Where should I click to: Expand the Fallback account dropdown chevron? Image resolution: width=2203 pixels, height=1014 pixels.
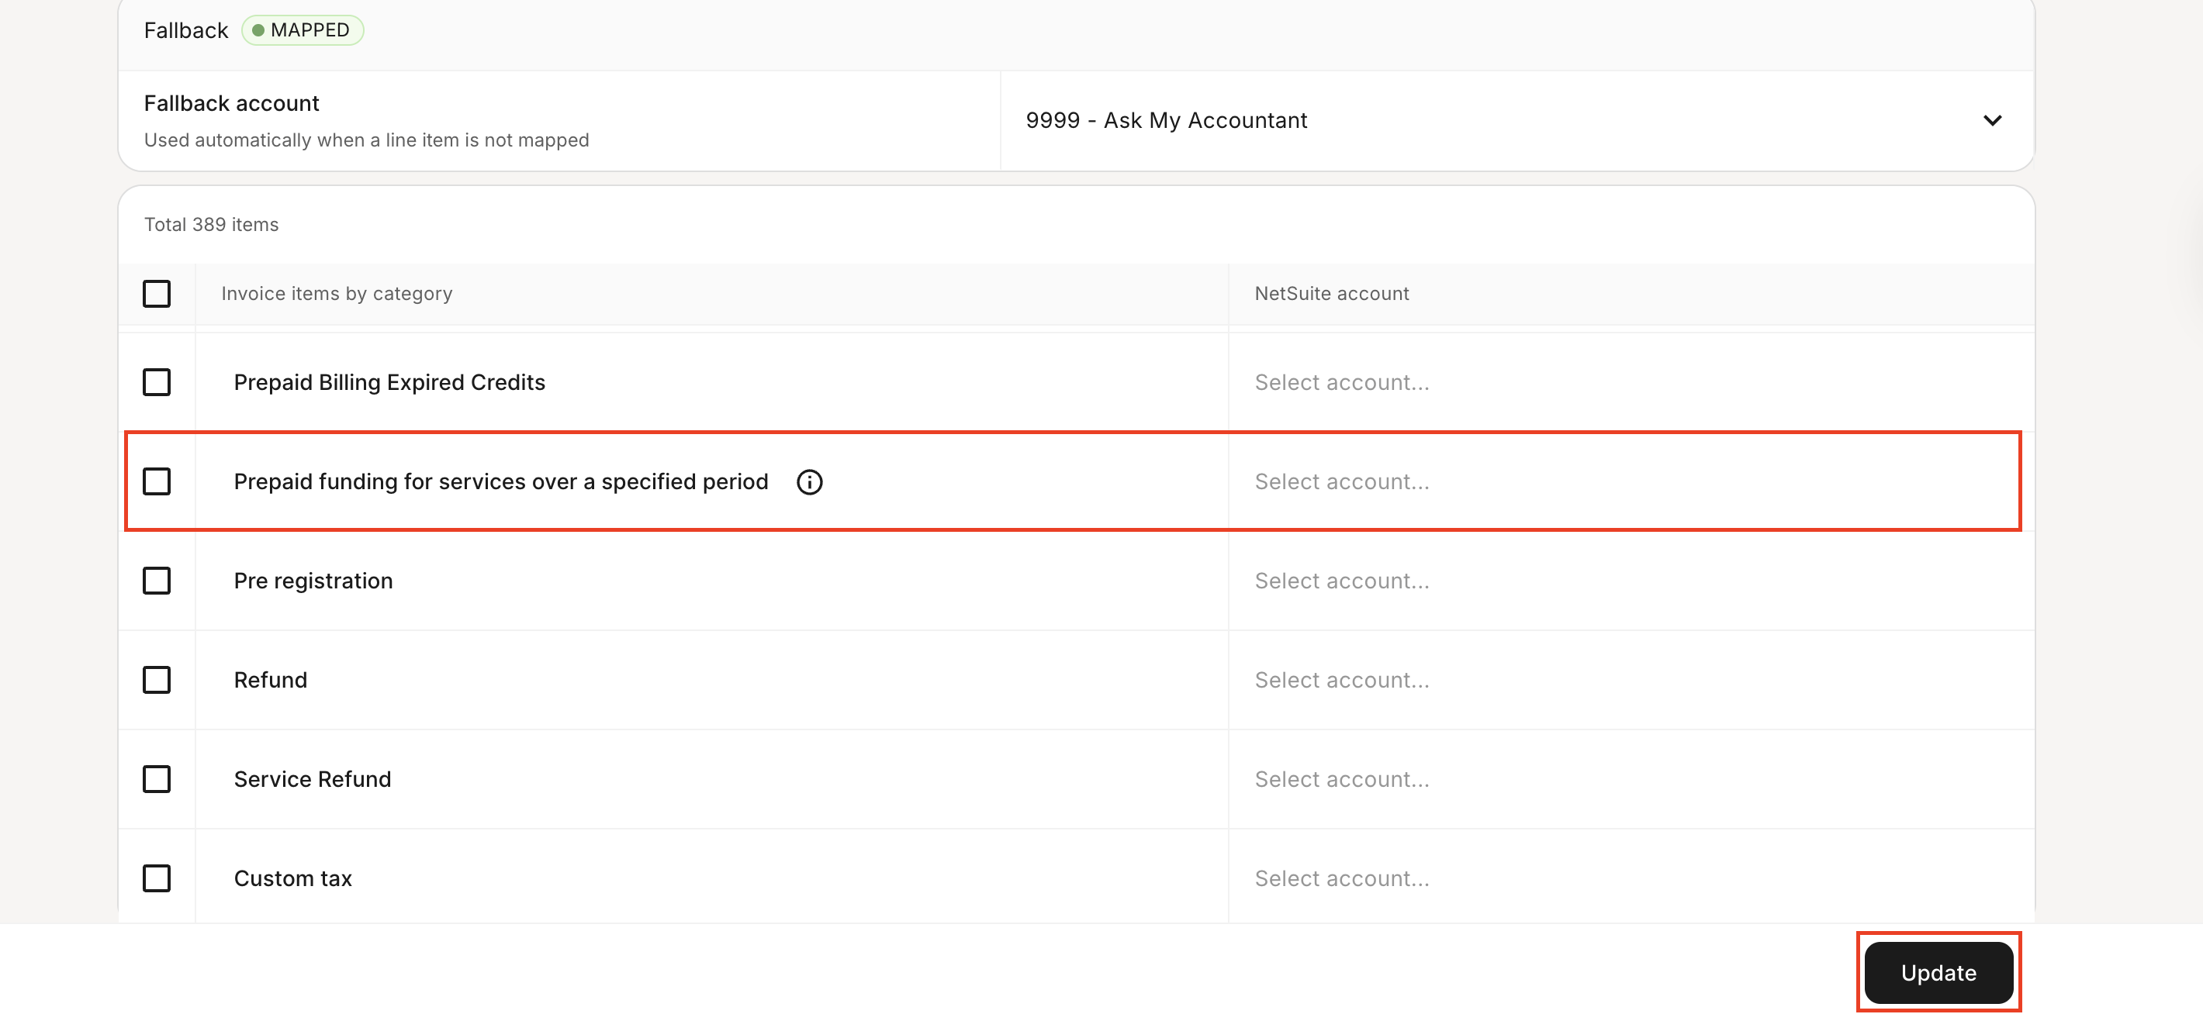1992,121
